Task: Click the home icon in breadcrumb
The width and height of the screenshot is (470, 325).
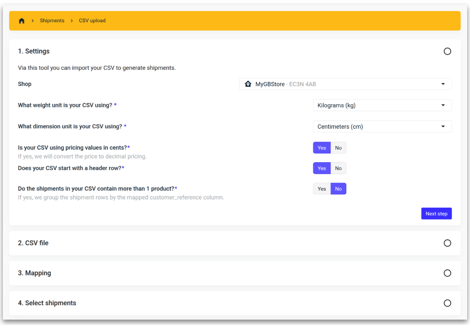Action: [x=22, y=21]
